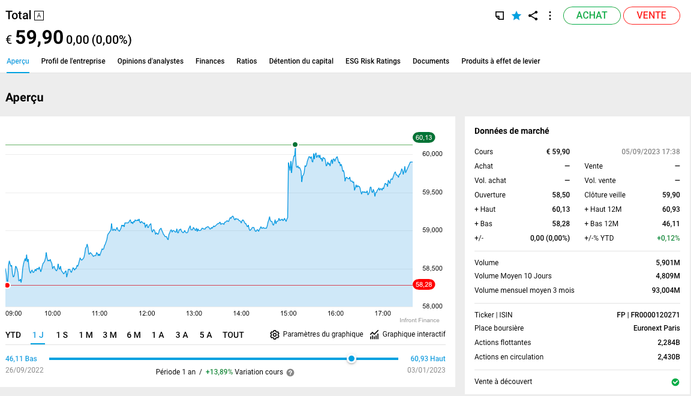Viewport: 691px width, 396px height.
Task: Select the 1 J chart period
Action: pos(38,335)
